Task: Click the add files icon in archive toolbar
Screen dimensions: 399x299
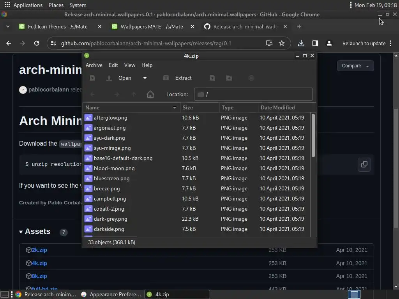Action: point(212,78)
